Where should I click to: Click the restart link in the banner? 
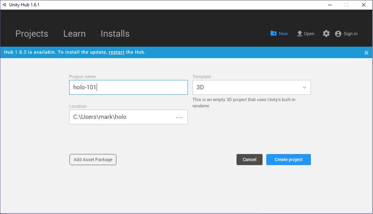(116, 52)
